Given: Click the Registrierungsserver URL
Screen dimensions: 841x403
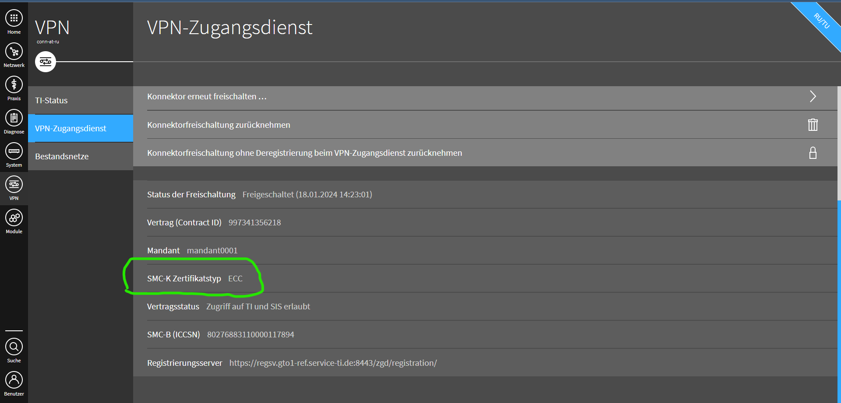Looking at the screenshot, I should point(333,363).
